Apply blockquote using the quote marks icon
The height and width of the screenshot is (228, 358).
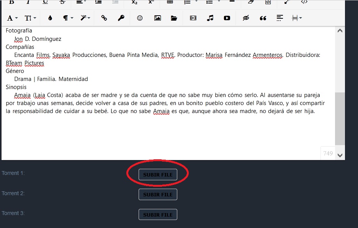point(263,18)
